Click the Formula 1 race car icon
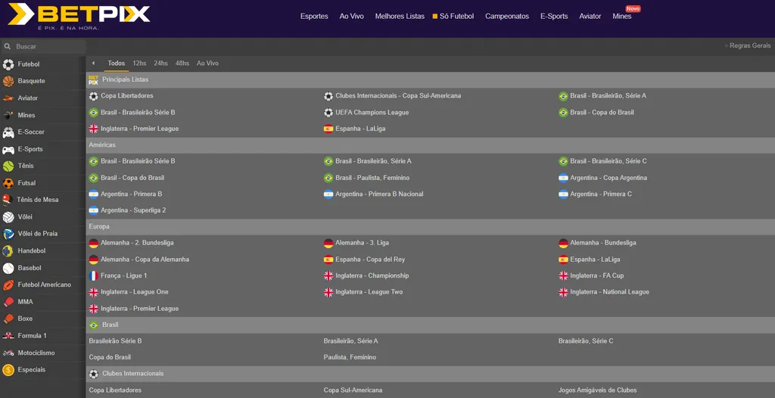775x398 pixels. [8, 336]
